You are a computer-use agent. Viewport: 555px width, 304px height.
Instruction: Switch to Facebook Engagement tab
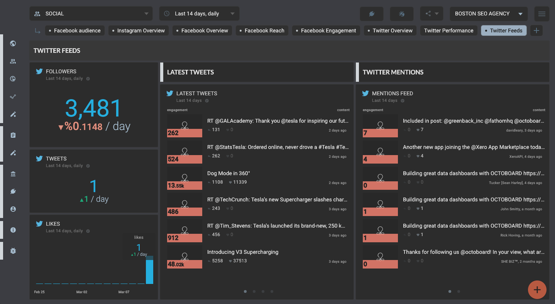pyautogui.click(x=326, y=30)
